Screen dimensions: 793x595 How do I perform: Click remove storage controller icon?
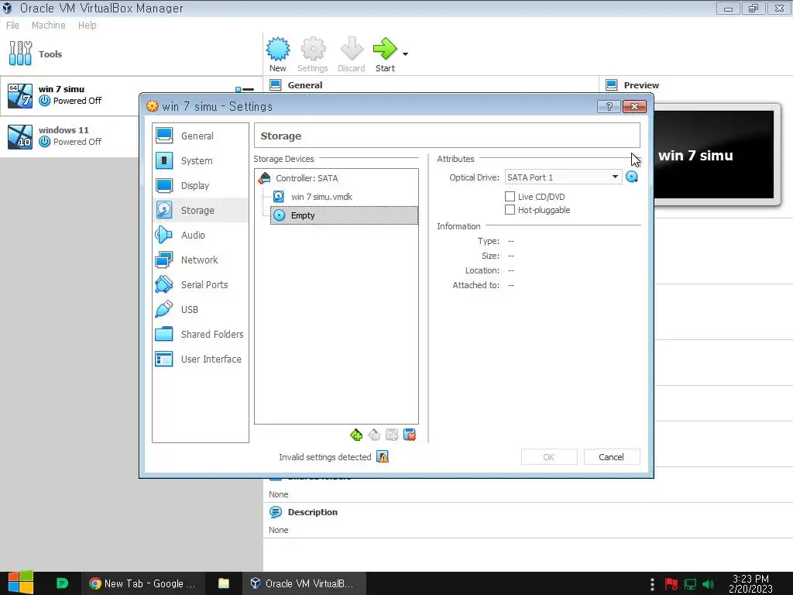(x=374, y=435)
